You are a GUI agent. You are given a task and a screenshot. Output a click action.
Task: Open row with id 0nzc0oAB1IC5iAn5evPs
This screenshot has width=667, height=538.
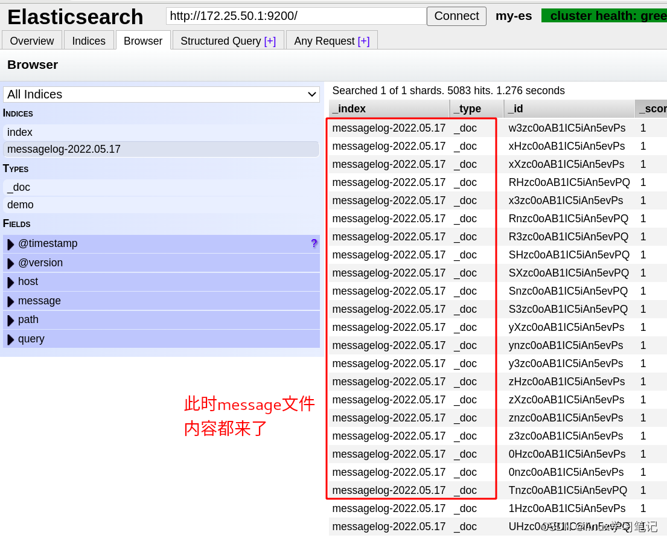498,472
